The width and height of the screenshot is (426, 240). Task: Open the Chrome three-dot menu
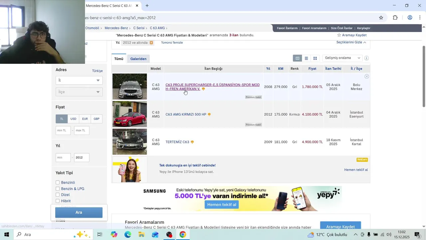(x=420, y=18)
